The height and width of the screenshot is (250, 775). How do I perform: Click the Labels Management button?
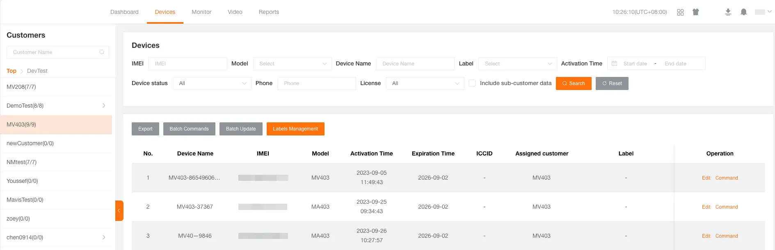[x=295, y=129]
